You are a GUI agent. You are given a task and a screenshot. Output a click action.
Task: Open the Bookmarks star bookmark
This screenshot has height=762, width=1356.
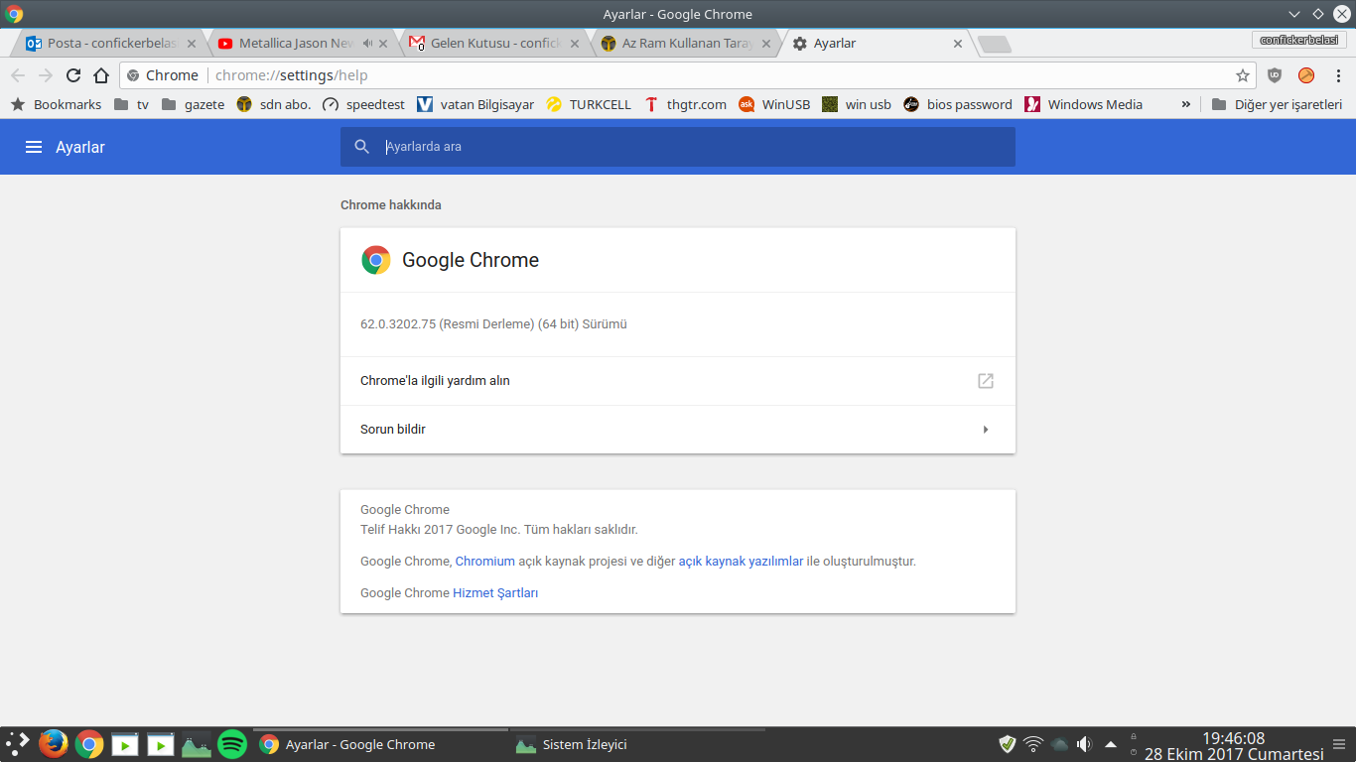click(56, 104)
